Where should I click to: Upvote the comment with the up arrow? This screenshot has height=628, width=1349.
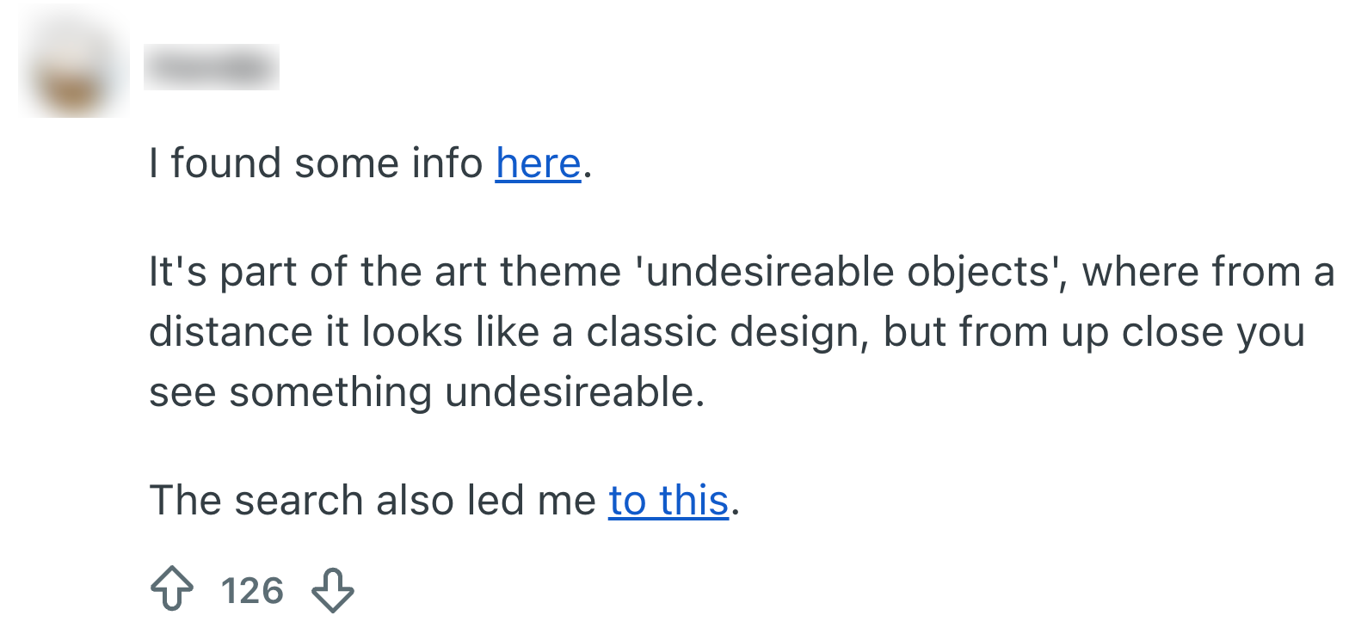(x=171, y=591)
